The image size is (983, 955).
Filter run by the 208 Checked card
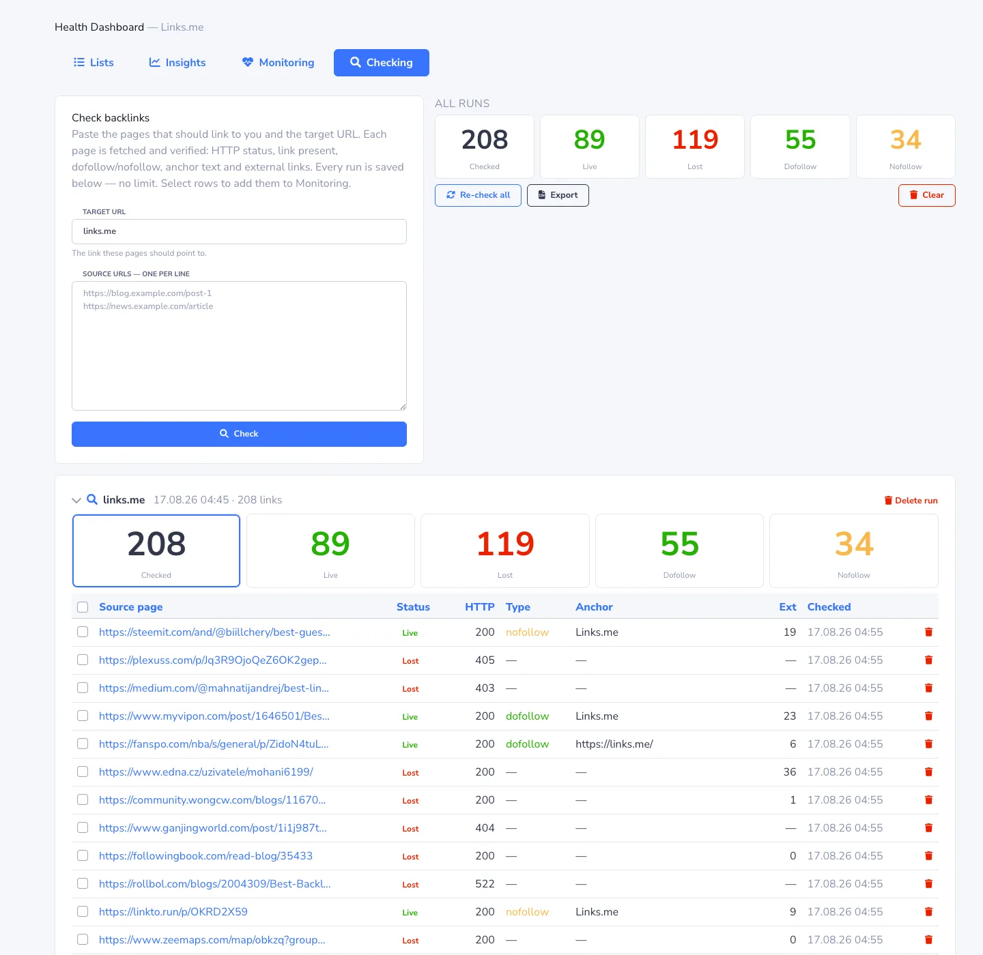(156, 550)
